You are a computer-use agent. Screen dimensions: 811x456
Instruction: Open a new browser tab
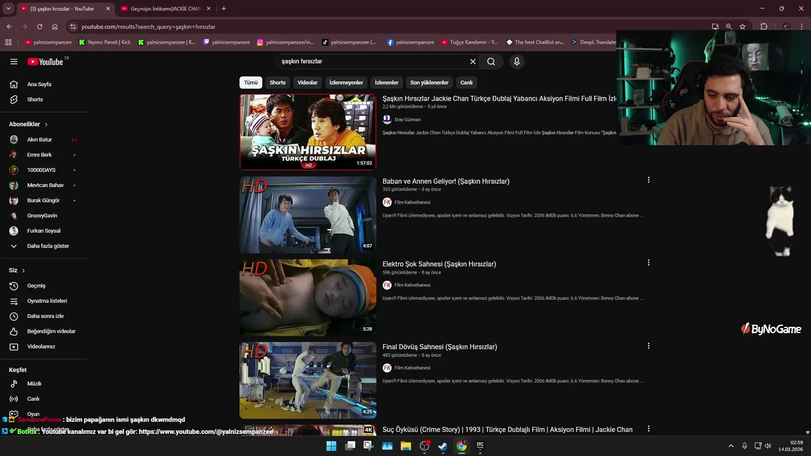(x=224, y=9)
